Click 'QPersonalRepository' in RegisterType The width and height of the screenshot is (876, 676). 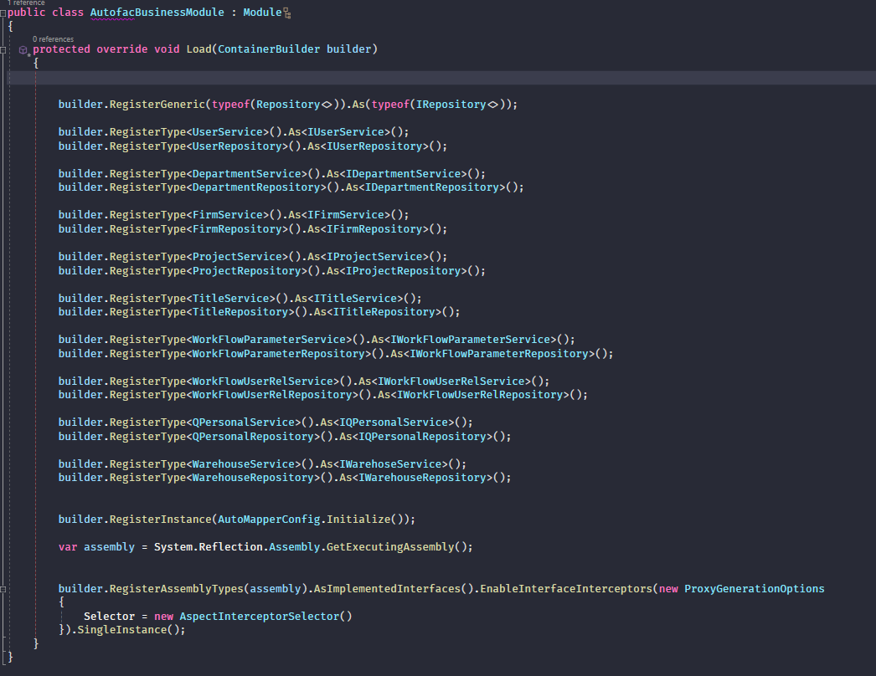(x=253, y=437)
